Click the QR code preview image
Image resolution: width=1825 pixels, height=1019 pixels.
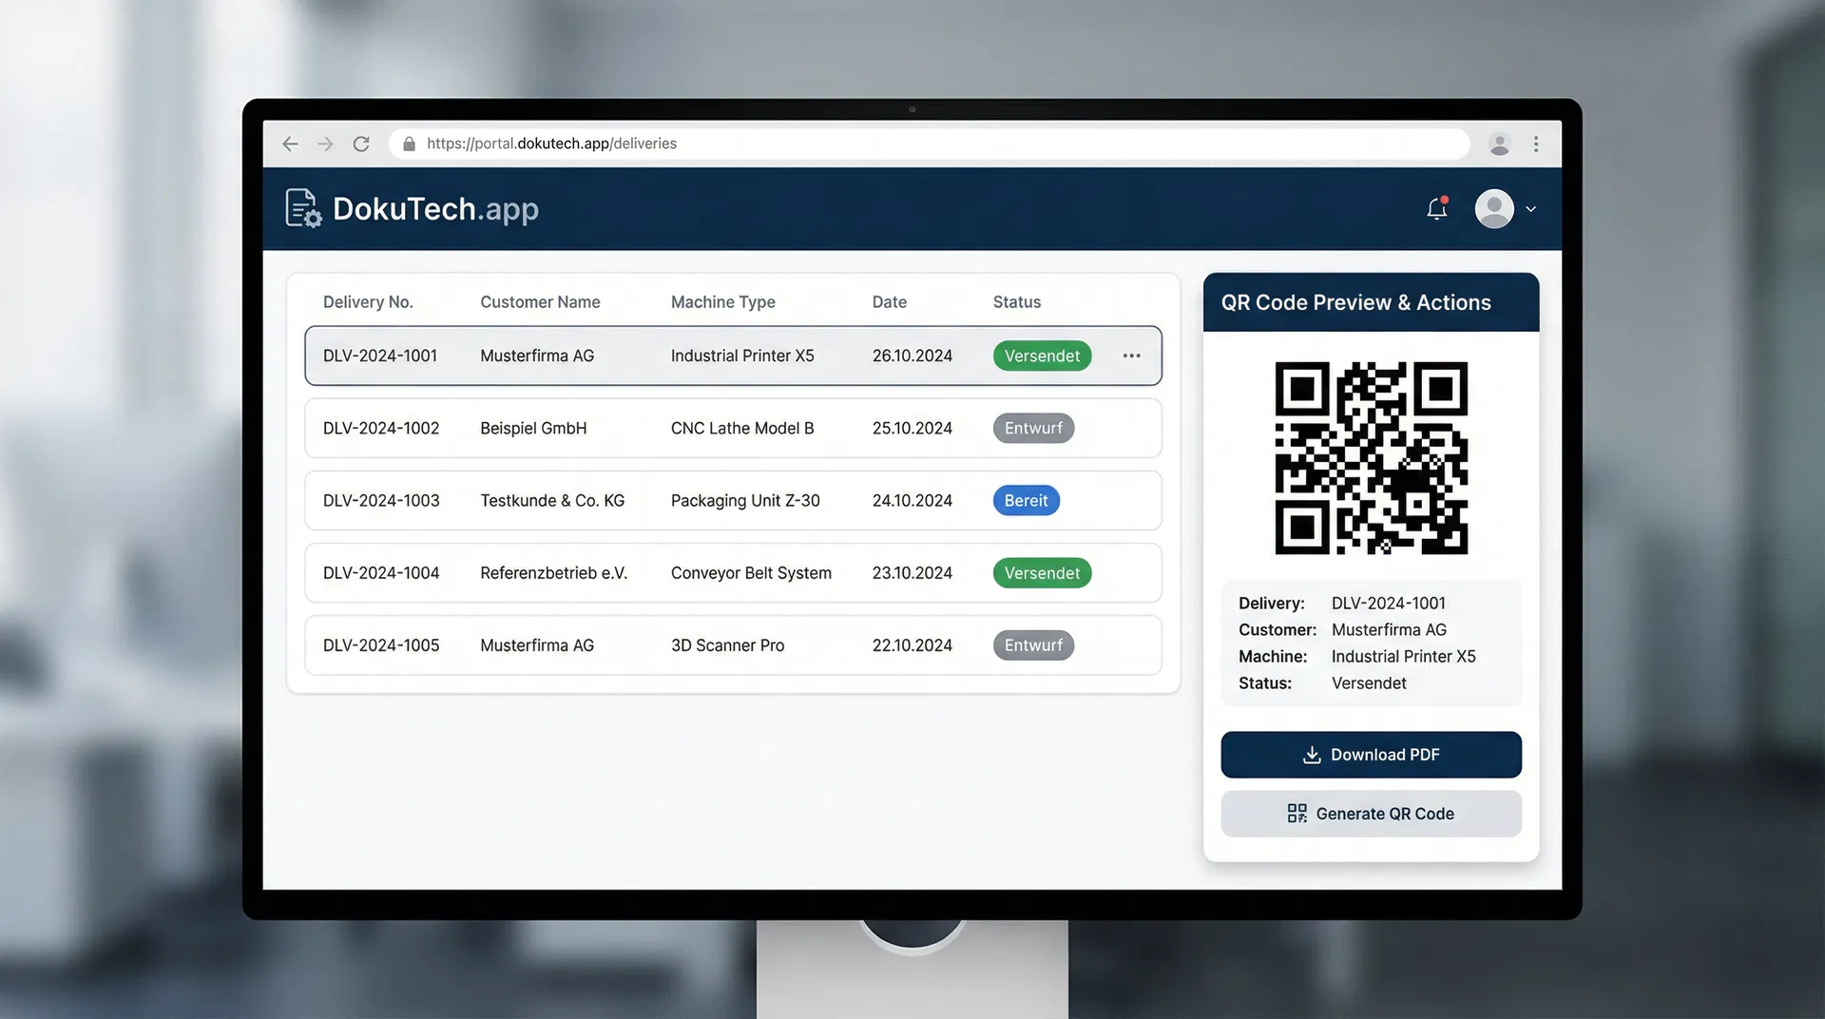point(1371,458)
